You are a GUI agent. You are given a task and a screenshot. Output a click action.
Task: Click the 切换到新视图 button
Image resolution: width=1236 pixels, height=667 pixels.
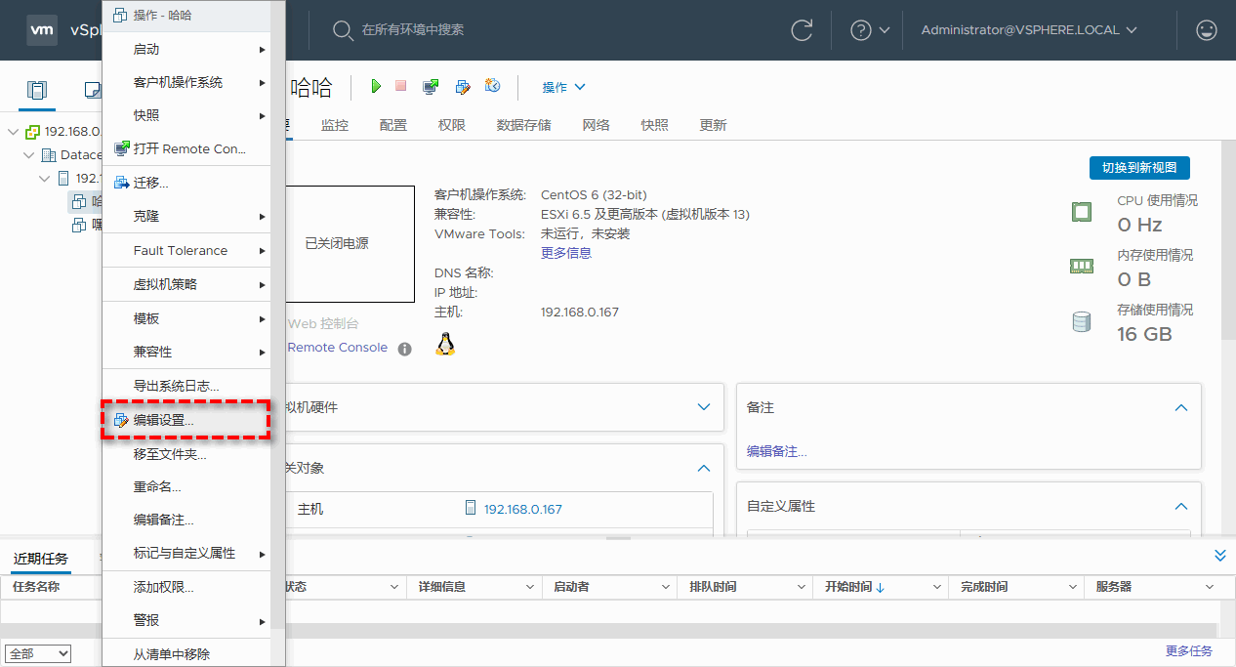pos(1139,167)
